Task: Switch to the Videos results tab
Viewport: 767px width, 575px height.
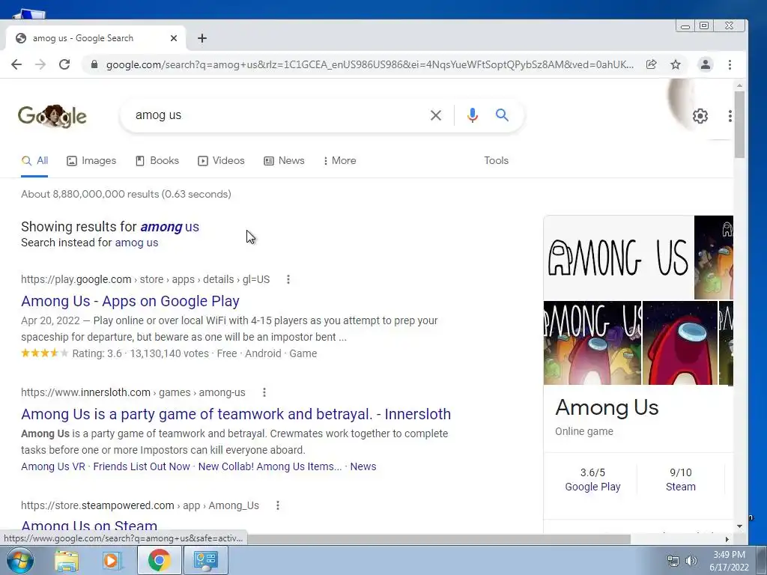Action: coord(221,160)
